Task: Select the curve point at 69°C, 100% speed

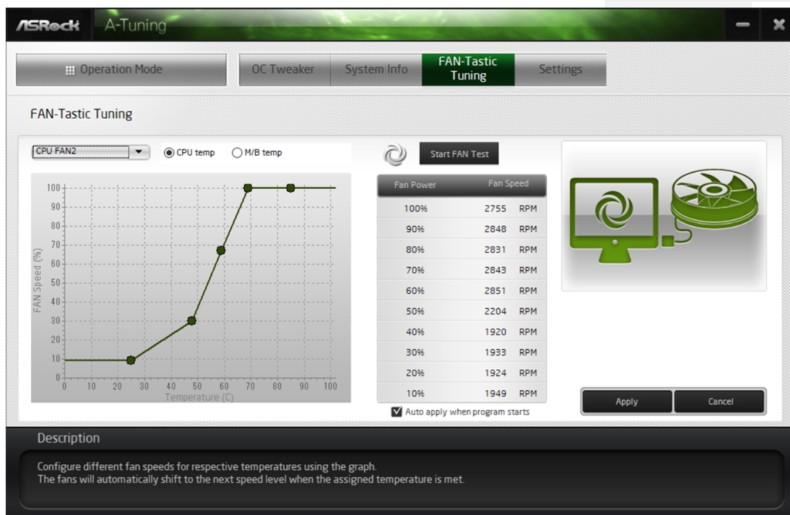Action: point(248,188)
